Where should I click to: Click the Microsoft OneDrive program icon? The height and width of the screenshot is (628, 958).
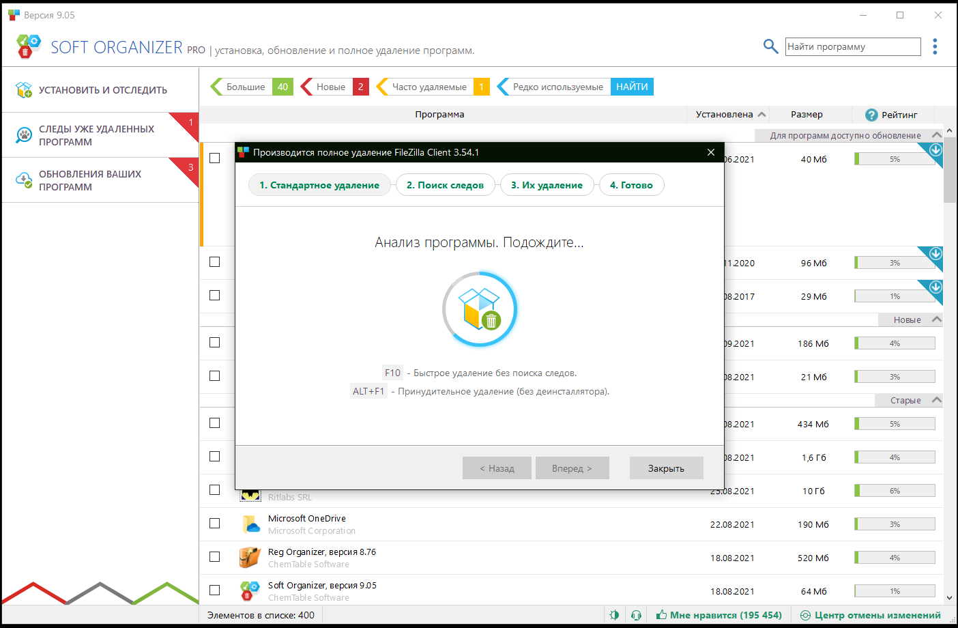250,524
